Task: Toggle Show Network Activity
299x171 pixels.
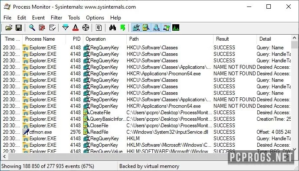Action: click(156, 28)
